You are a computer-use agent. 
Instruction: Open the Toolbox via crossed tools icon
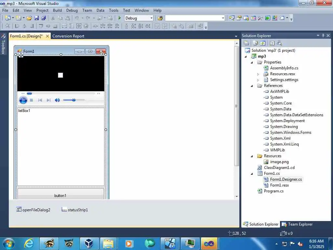pyautogui.click(x=260, y=18)
